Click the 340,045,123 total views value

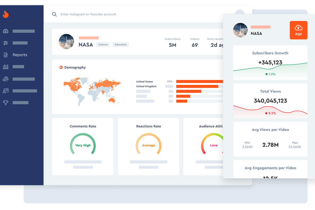pyautogui.click(x=270, y=101)
